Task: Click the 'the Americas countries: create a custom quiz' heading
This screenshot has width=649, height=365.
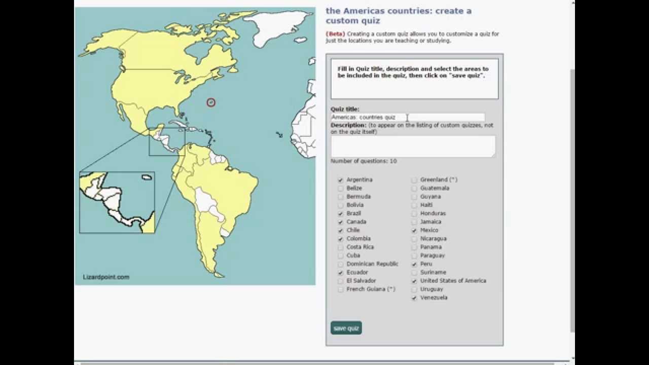Action: coord(399,16)
